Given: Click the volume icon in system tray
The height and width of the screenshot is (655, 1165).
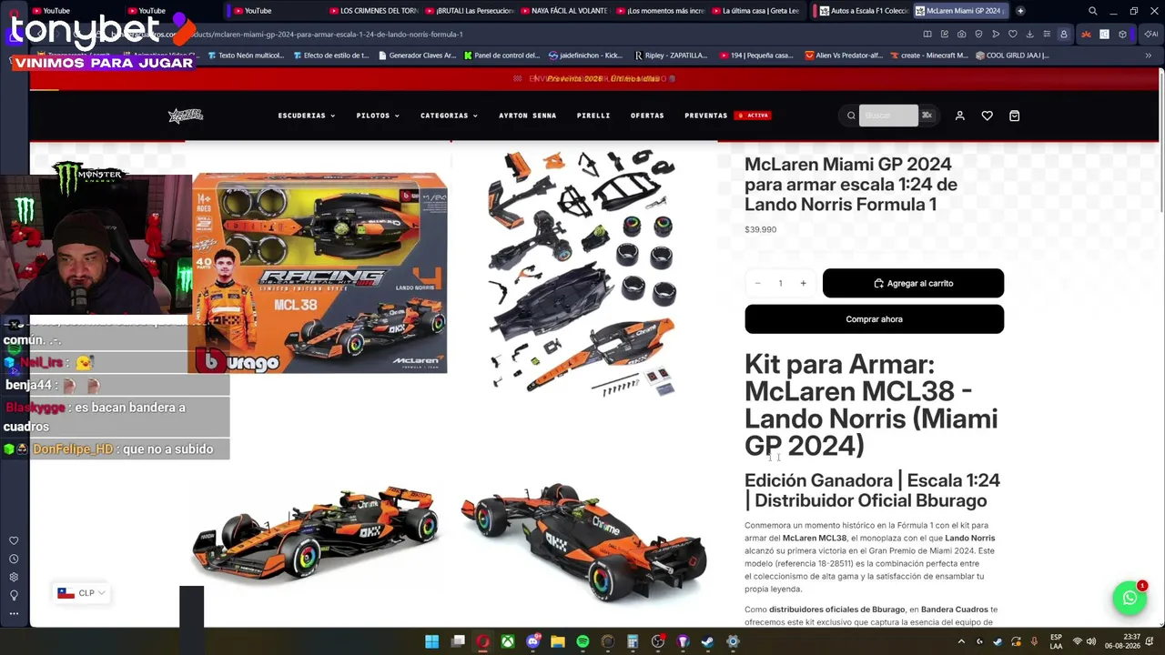Looking at the screenshot, I should click(x=1091, y=641).
